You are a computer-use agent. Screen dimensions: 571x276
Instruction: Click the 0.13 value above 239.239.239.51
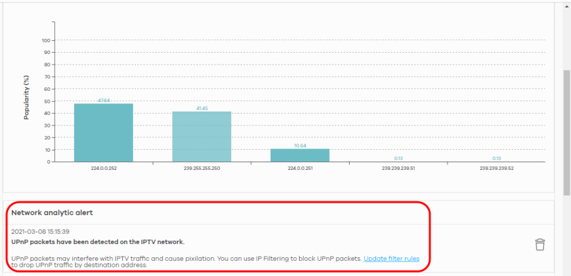click(398, 158)
